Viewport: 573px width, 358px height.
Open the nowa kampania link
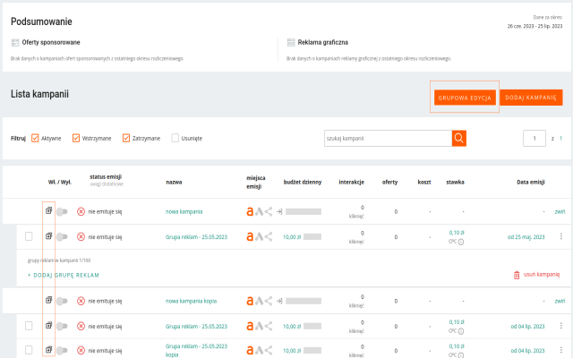click(184, 211)
